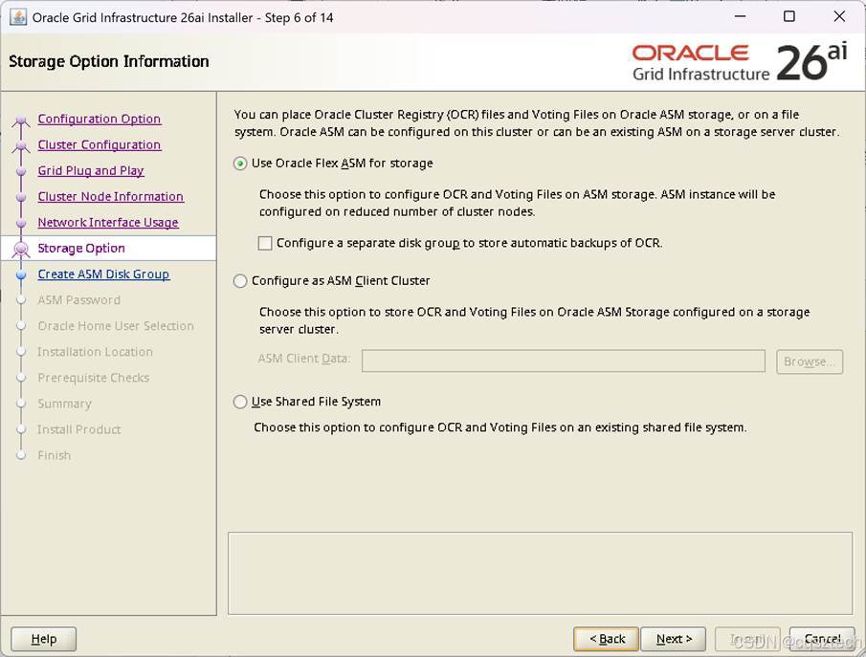Image resolution: width=866 pixels, height=657 pixels.
Task: Click the empty message panel at bottom
Action: 540,574
